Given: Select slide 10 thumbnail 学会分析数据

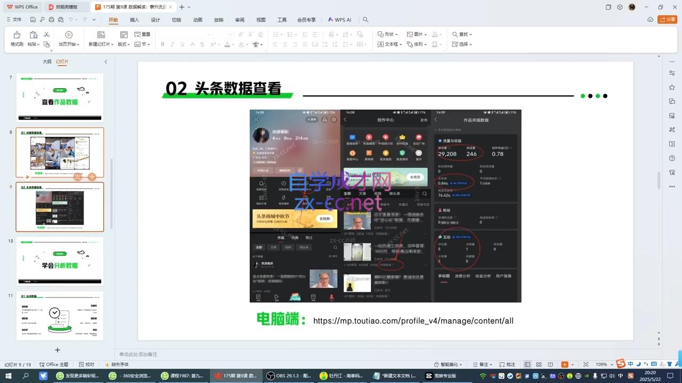Looking at the screenshot, I should [x=60, y=261].
